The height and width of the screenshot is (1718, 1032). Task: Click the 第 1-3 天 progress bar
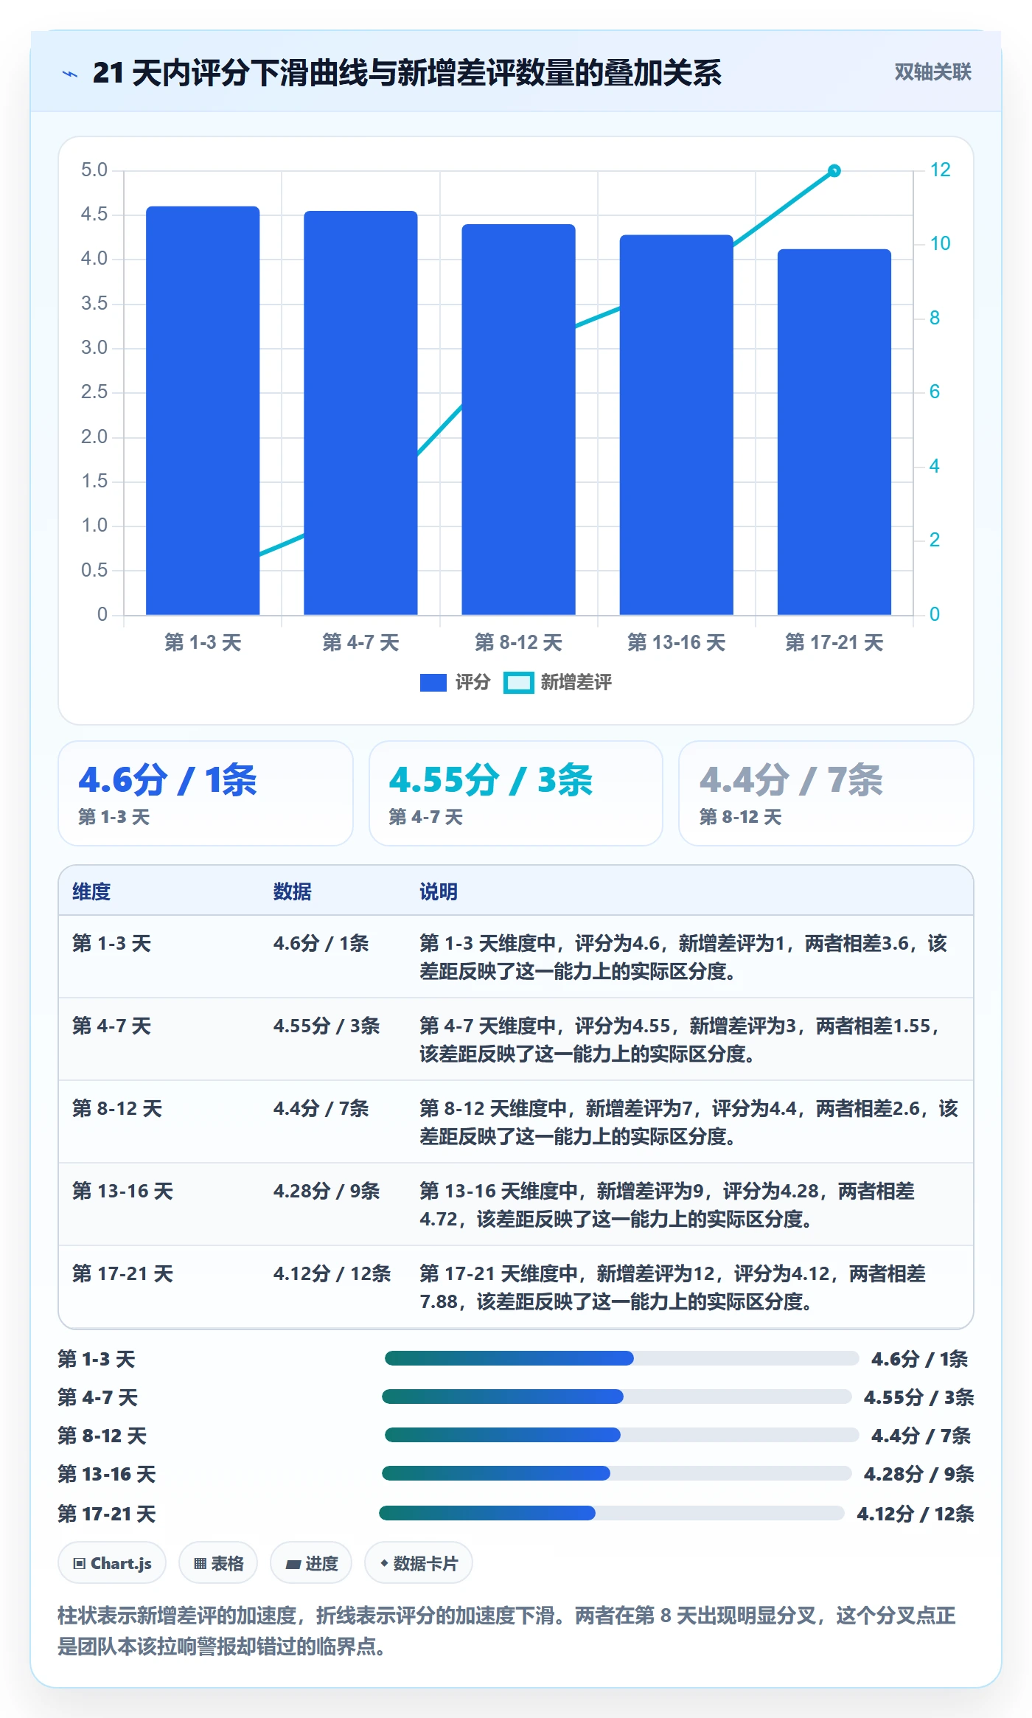[x=621, y=1358]
